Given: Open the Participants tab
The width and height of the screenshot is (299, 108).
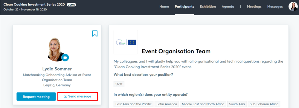Looking at the screenshot, I should tap(184, 7).
